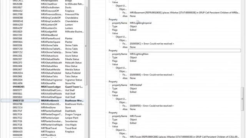This screenshot has height=138, width=246.
Task: Select the MRAImpCandleOn record
Action: coord(51,21)
